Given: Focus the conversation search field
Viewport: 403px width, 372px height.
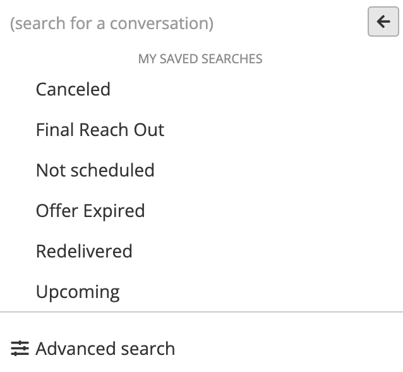Looking at the screenshot, I should [x=184, y=23].
